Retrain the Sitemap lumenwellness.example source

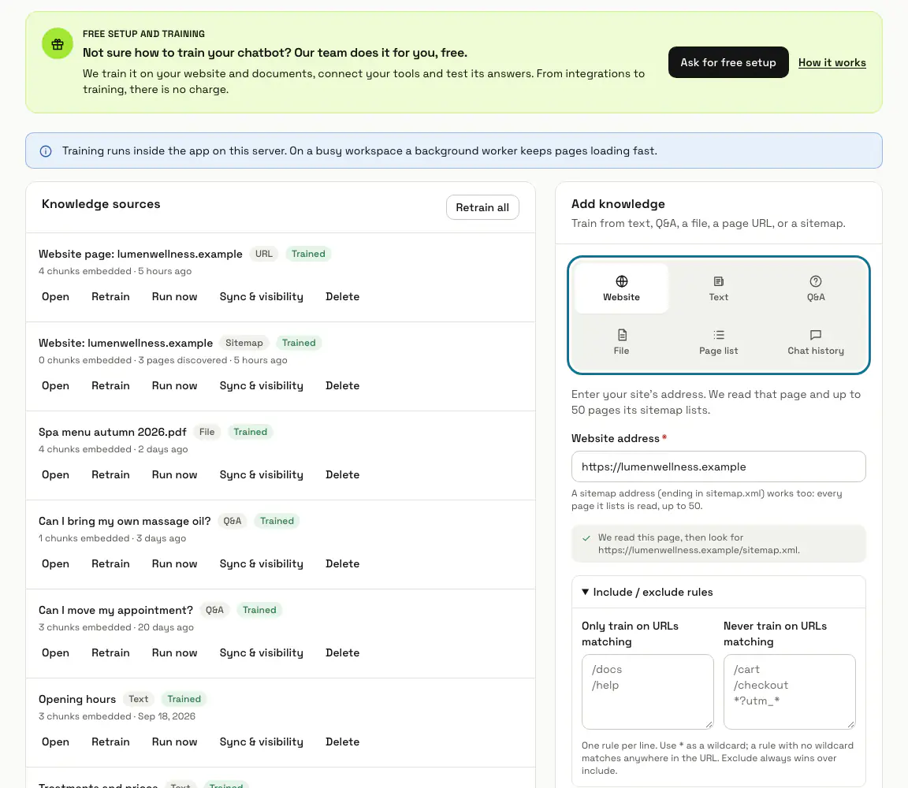(110, 385)
